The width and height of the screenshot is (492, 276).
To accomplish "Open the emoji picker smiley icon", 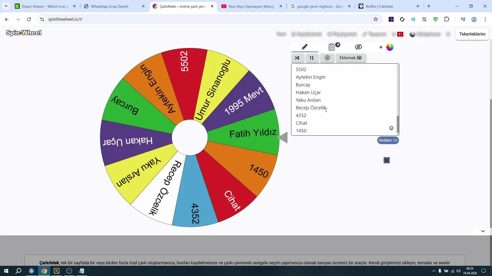I will [x=391, y=128].
